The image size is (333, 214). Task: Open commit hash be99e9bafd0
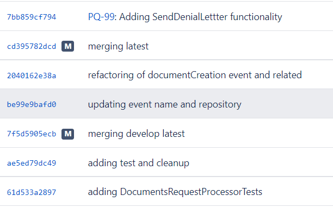(32, 104)
